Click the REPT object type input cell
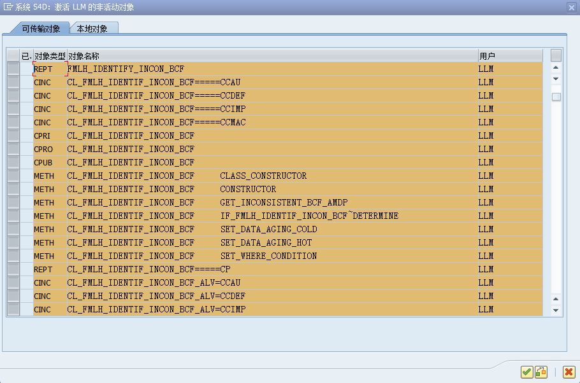The image size is (580, 383). point(50,69)
